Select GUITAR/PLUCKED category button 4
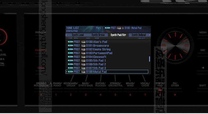This screenshot has height=114, width=208. pyautogui.click(x=101, y=89)
